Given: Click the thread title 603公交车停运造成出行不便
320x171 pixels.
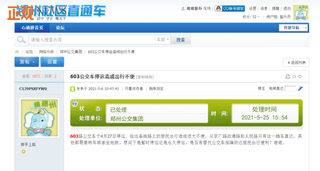Looking at the screenshot, I should [102, 77].
